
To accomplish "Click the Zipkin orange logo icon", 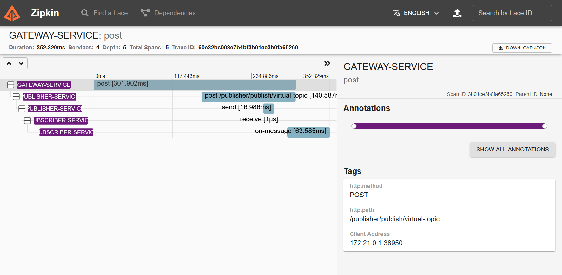I will pos(12,13).
